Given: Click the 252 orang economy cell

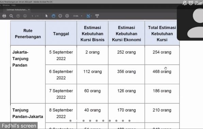Looking at the screenshot, I should 126,55.
